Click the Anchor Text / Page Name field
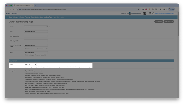The height and width of the screenshot is (105, 184). point(36,45)
